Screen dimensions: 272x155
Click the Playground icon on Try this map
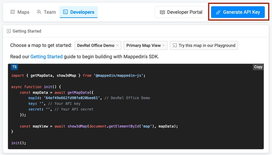[x=174, y=45]
